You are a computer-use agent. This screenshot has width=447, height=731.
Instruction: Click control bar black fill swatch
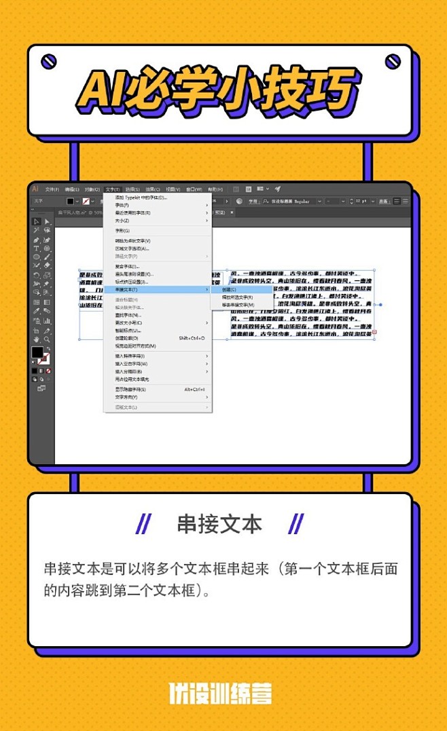pos(70,202)
